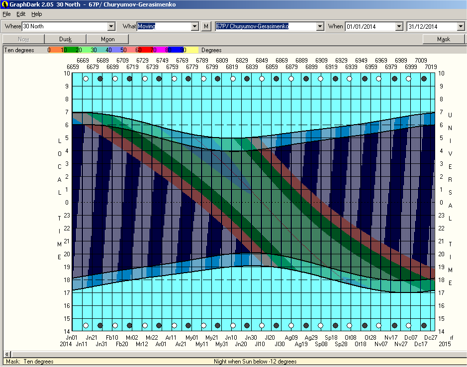
Task: Open the comet selection dropdown
Action: pos(320,26)
